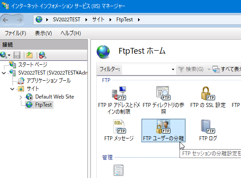Click the save floppy disk icon
Screen dimensions: 241x178
[x=17, y=55]
